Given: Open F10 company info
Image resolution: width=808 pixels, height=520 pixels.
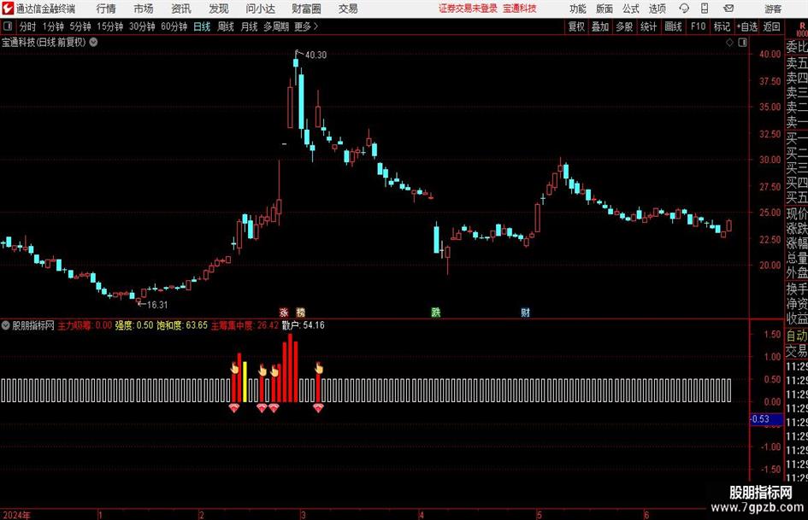Looking at the screenshot, I should click(699, 26).
